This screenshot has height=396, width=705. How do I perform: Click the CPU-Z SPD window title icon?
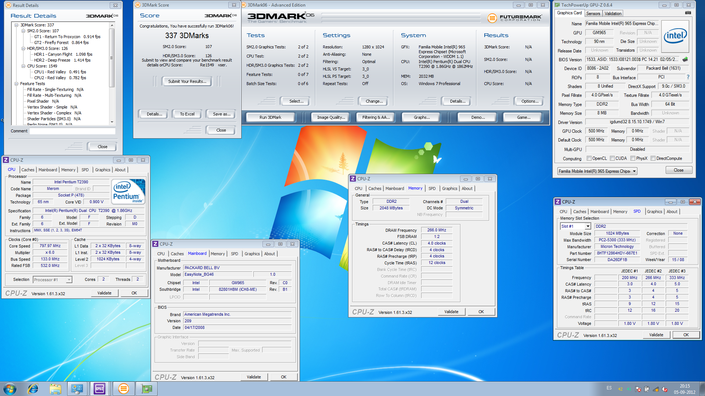coord(558,202)
